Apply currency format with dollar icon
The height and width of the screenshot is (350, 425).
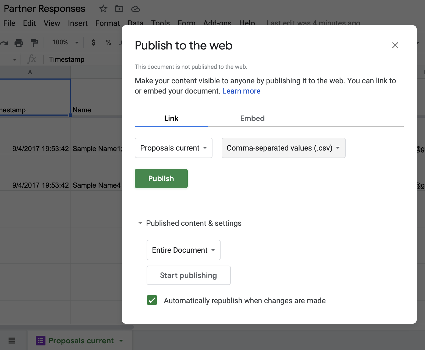93,42
